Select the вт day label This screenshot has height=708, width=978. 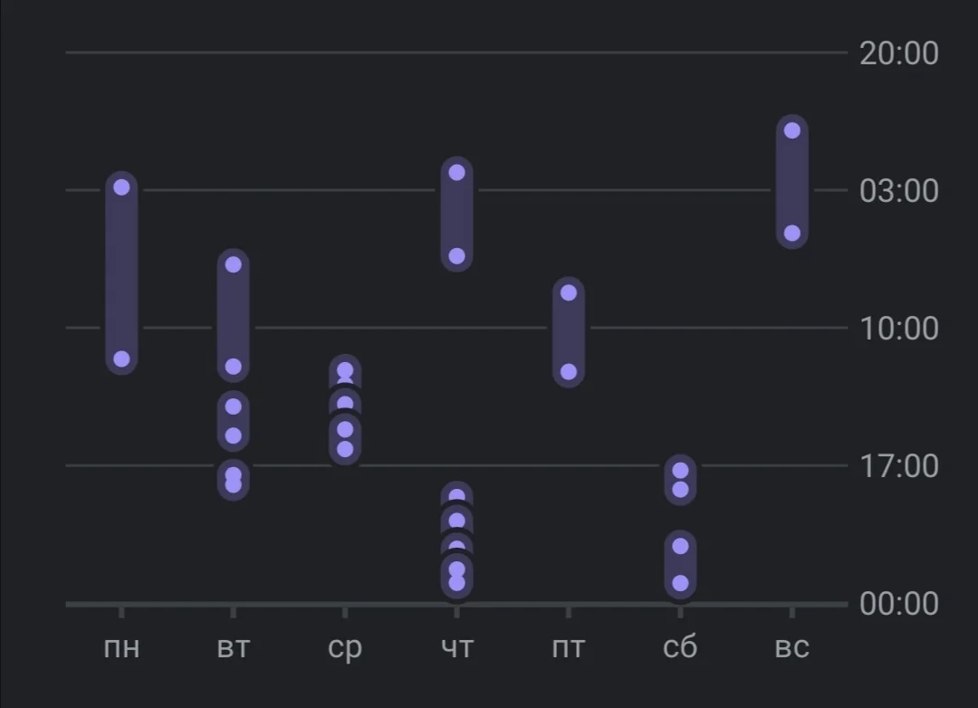[x=233, y=648]
